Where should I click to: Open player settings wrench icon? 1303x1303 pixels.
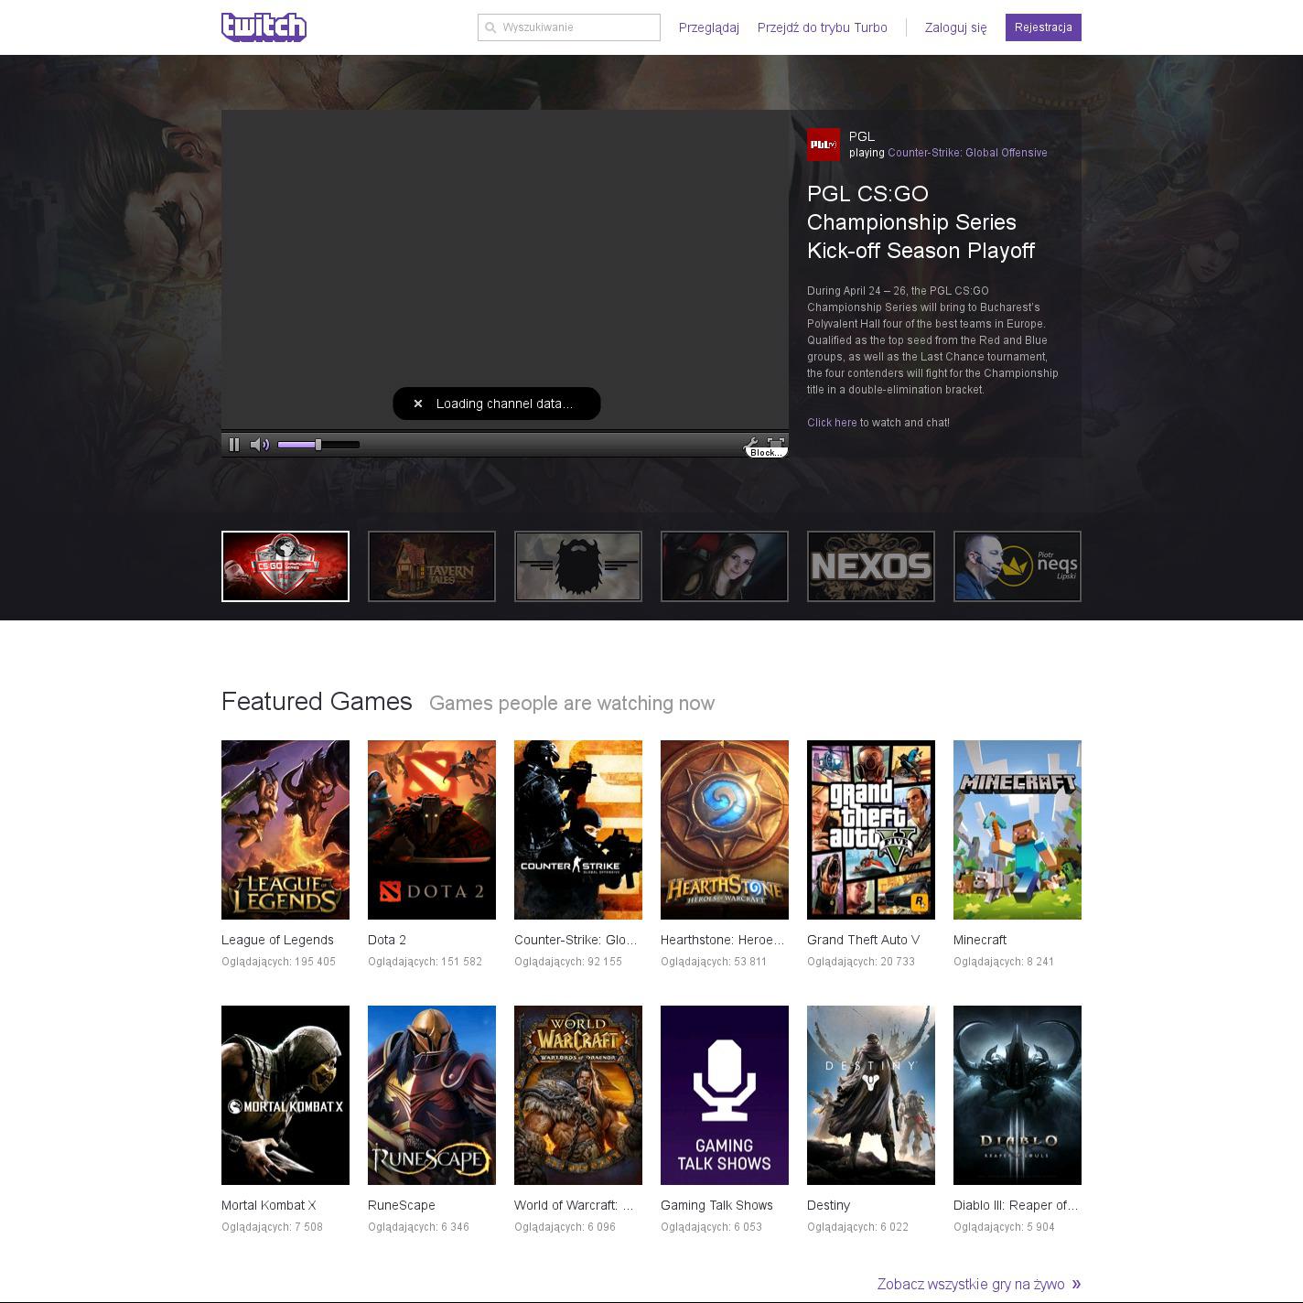(752, 443)
